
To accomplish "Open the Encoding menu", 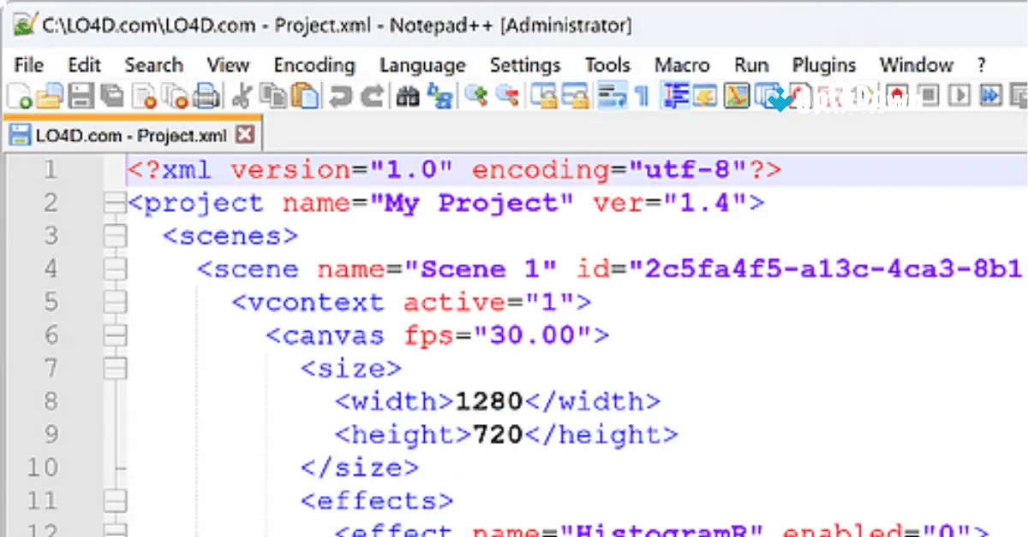I will 314,64.
